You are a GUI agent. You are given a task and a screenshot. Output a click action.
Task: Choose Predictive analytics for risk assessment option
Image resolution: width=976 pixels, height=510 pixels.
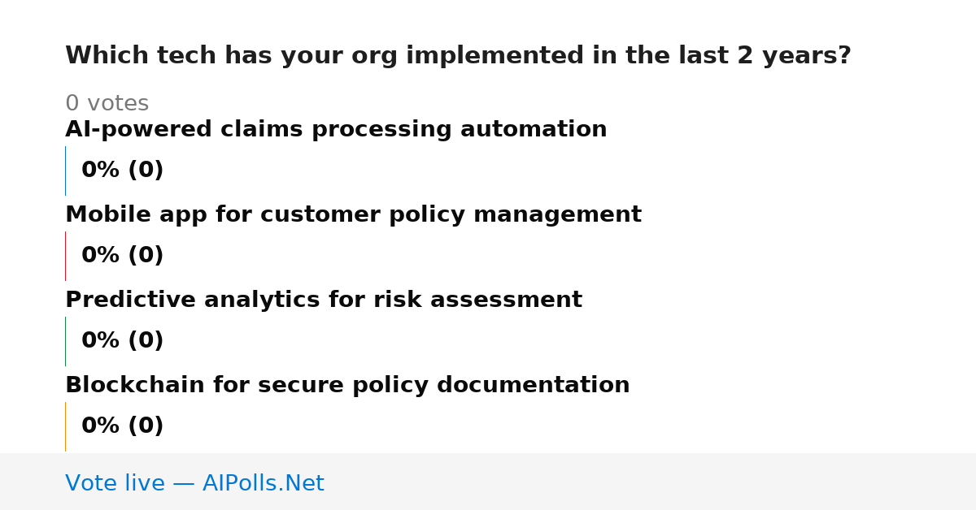pyautogui.click(x=324, y=300)
